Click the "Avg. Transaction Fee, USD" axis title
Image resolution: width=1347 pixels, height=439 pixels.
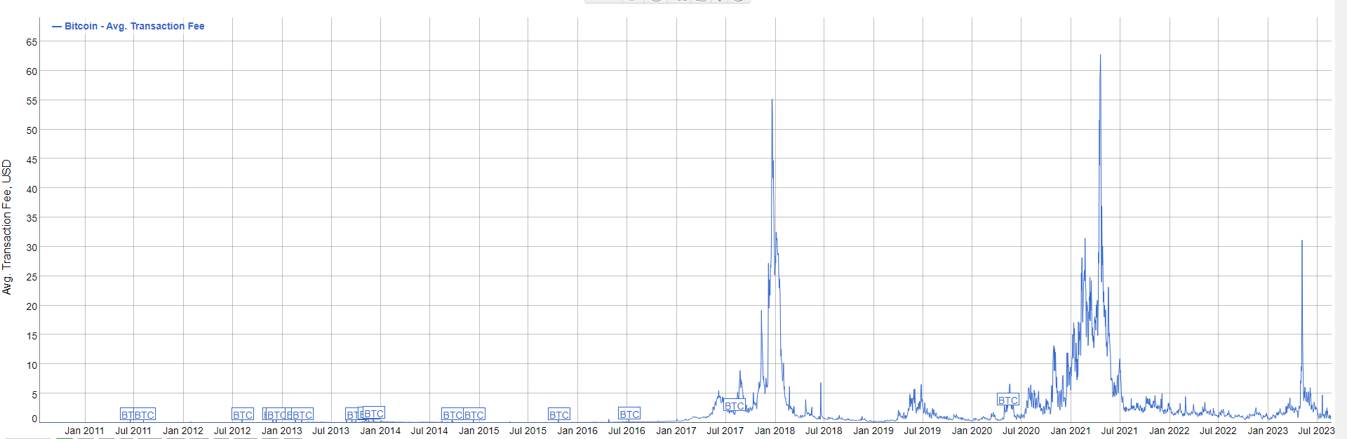click(x=7, y=227)
